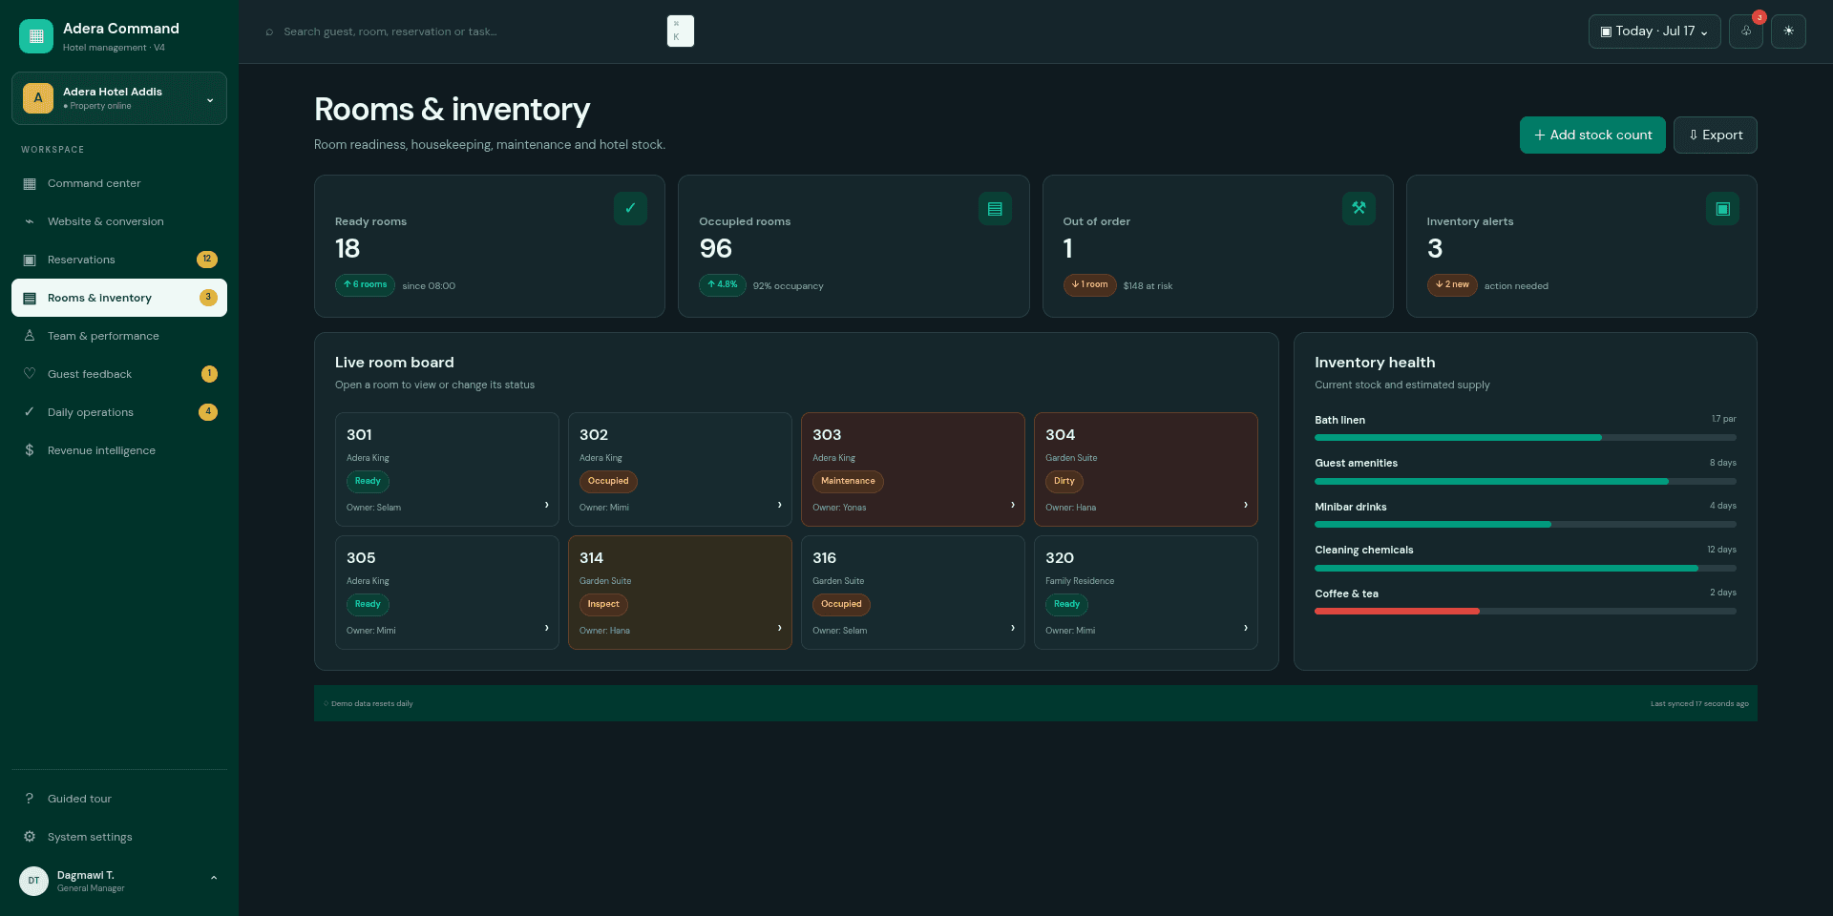Viewport: 1833px width, 916px height.
Task: Open room 303 via its chevron
Action: coord(1013,505)
